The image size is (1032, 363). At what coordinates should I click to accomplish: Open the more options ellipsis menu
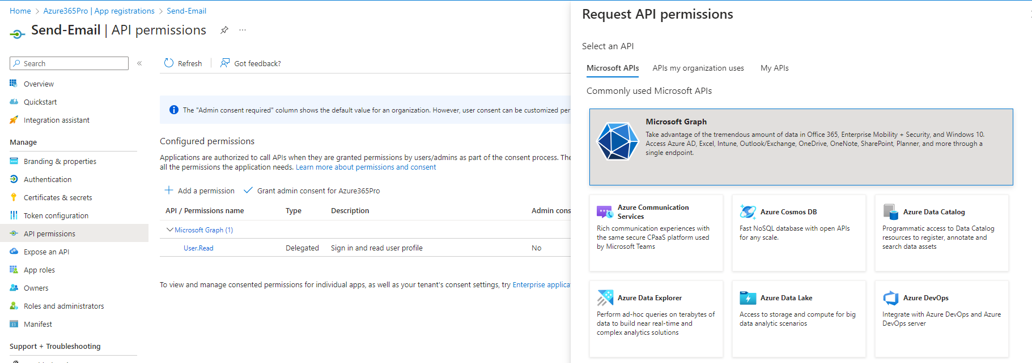click(243, 30)
